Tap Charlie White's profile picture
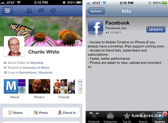Viewport: 168px width, 123px height. pyautogui.click(x=14, y=46)
